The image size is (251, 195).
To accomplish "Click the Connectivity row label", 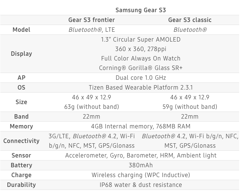I will coord(21,141).
